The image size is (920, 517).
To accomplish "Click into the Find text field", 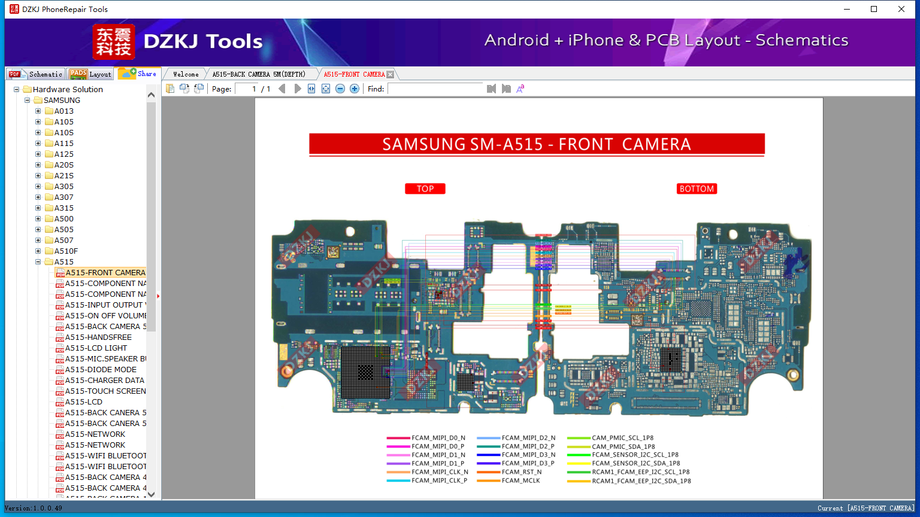I will click(x=435, y=89).
